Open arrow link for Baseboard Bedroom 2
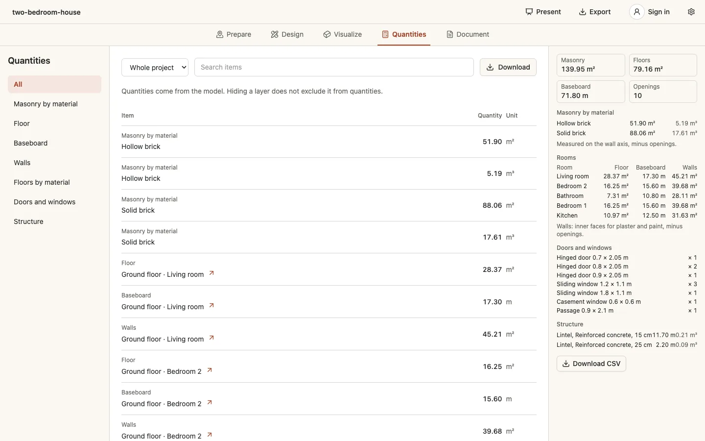The height and width of the screenshot is (441, 705). [x=210, y=403]
